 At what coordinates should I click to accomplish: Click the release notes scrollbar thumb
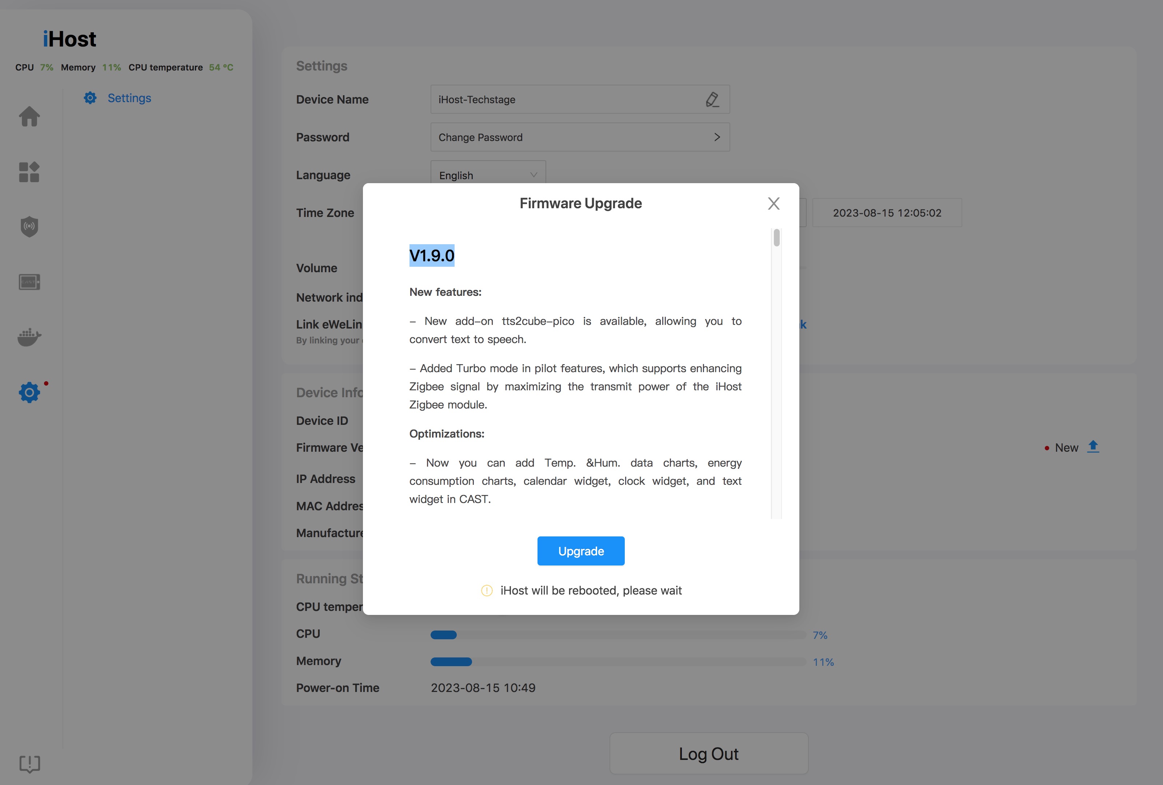point(776,238)
